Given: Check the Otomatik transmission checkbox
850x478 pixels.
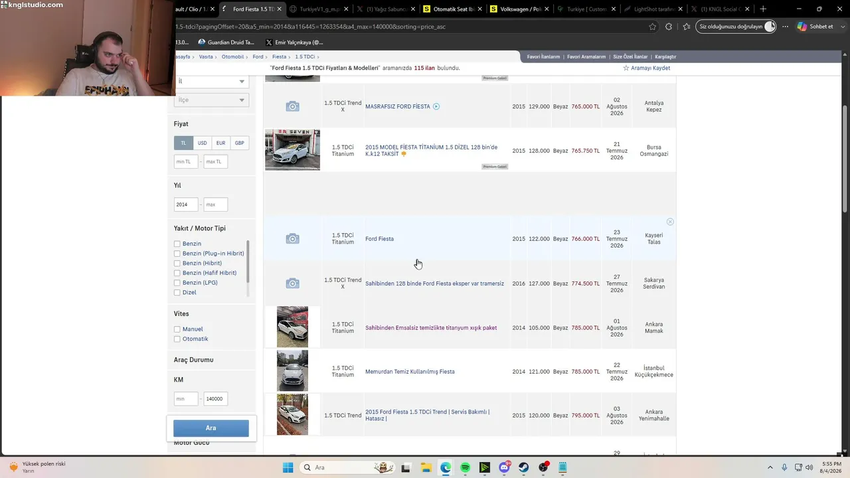Looking at the screenshot, I should 177,339.
